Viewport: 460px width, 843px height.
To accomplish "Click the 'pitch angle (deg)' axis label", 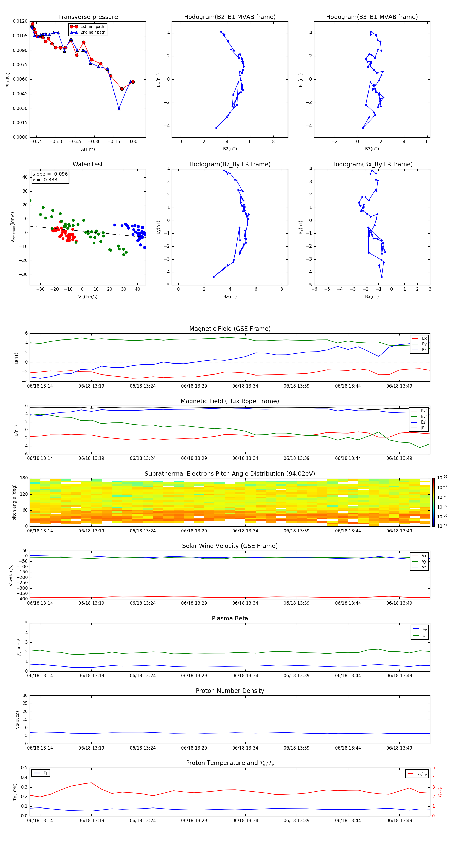I will pos(14,502).
